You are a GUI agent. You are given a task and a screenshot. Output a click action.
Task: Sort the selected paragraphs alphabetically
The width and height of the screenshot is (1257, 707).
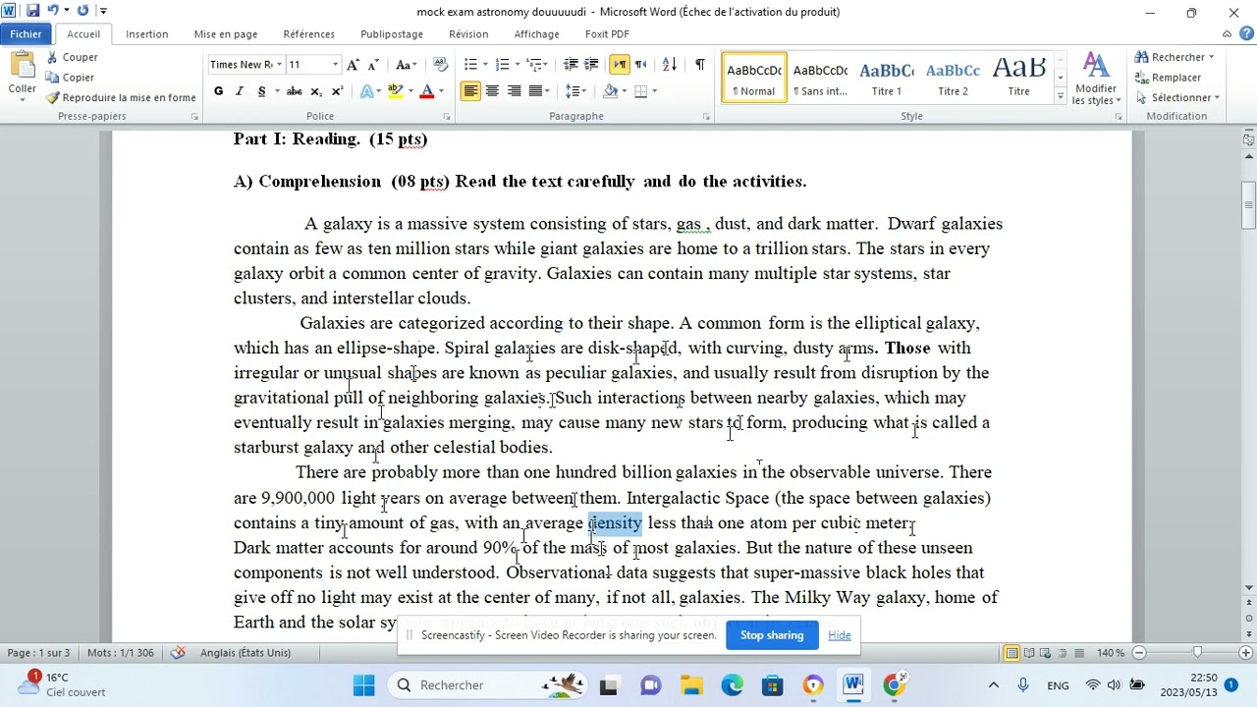[x=669, y=65]
